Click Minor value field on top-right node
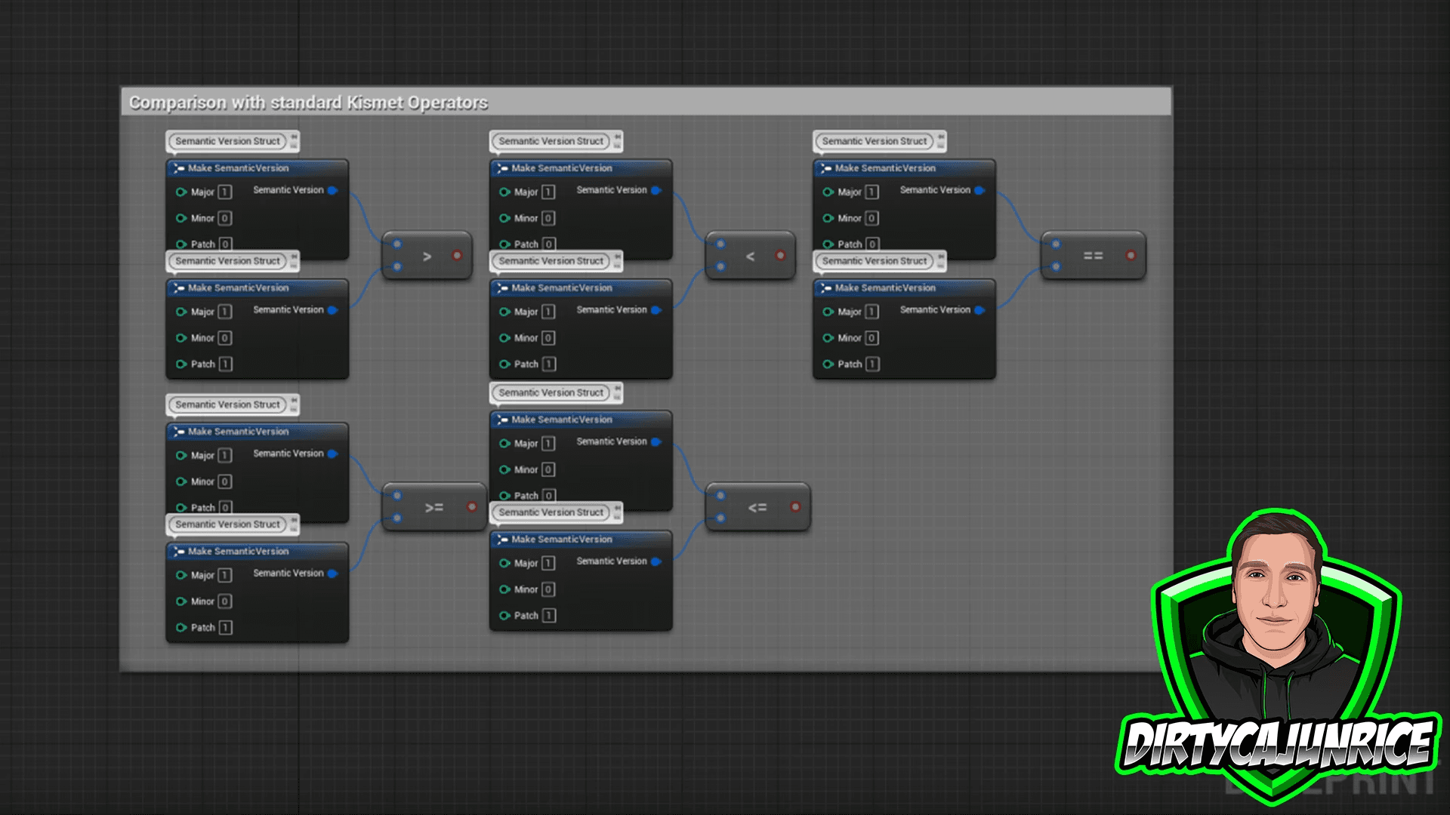This screenshot has width=1450, height=815. tap(872, 218)
